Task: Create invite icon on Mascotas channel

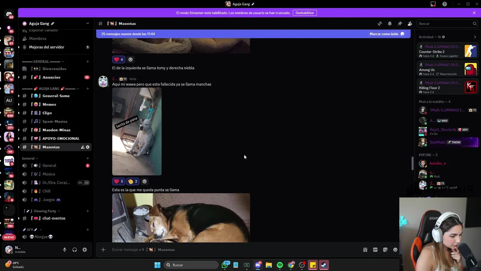Action: point(82,147)
